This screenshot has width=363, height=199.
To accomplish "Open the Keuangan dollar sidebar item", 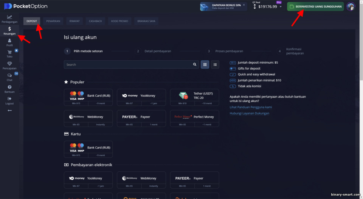I will click(9, 31).
